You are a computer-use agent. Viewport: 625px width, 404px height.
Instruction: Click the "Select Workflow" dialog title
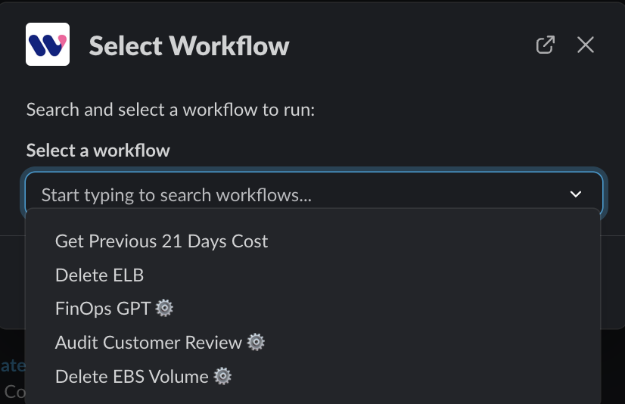pos(189,45)
